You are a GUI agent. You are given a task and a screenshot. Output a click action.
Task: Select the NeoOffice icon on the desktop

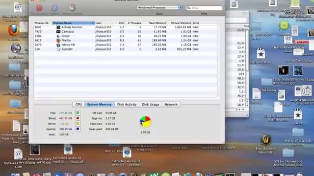tap(16, 48)
